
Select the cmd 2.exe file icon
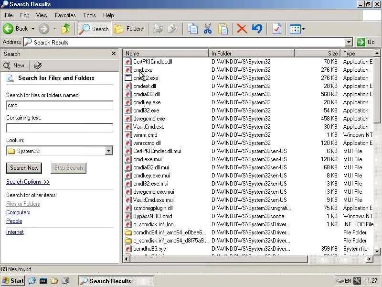point(128,78)
